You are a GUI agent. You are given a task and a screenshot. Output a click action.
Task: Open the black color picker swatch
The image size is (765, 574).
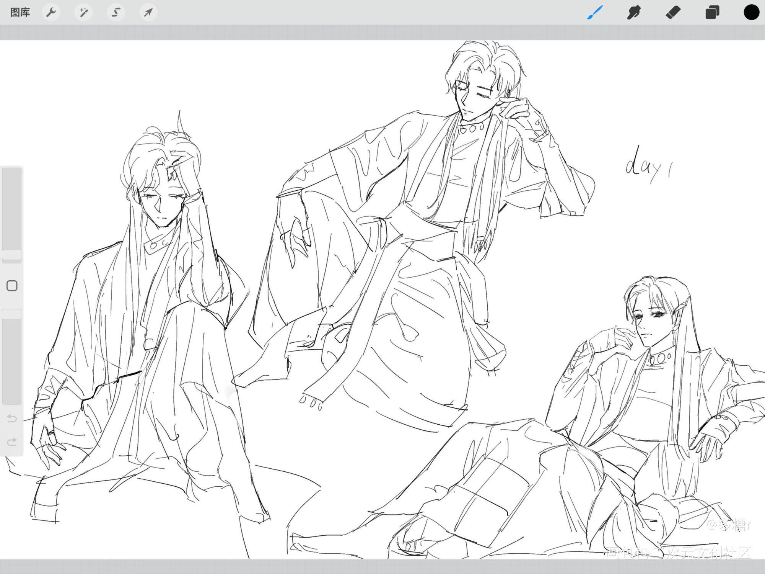(x=751, y=12)
